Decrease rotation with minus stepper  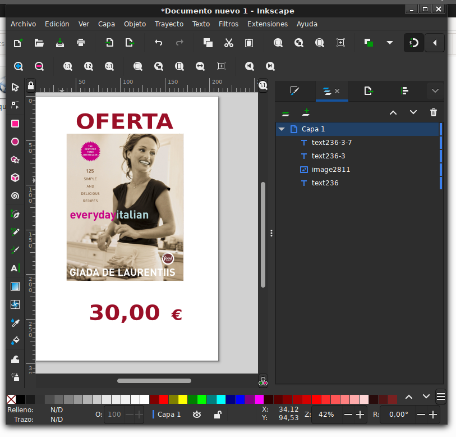421,415
